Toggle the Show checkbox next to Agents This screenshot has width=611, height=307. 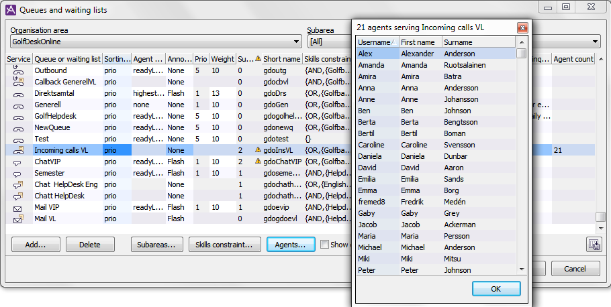(325, 245)
